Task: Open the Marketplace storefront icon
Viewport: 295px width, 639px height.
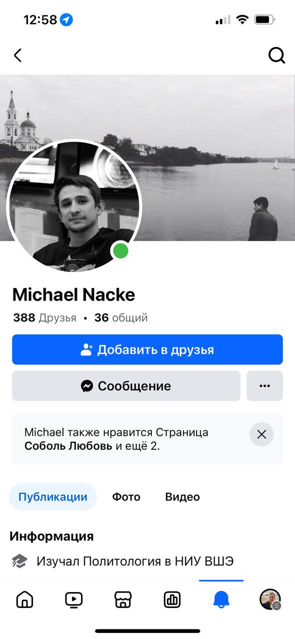Action: pos(122,600)
